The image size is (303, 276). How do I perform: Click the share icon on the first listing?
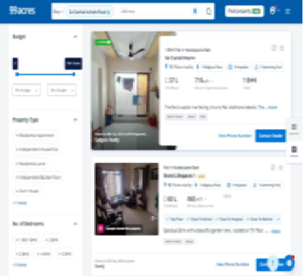[x=273, y=47]
